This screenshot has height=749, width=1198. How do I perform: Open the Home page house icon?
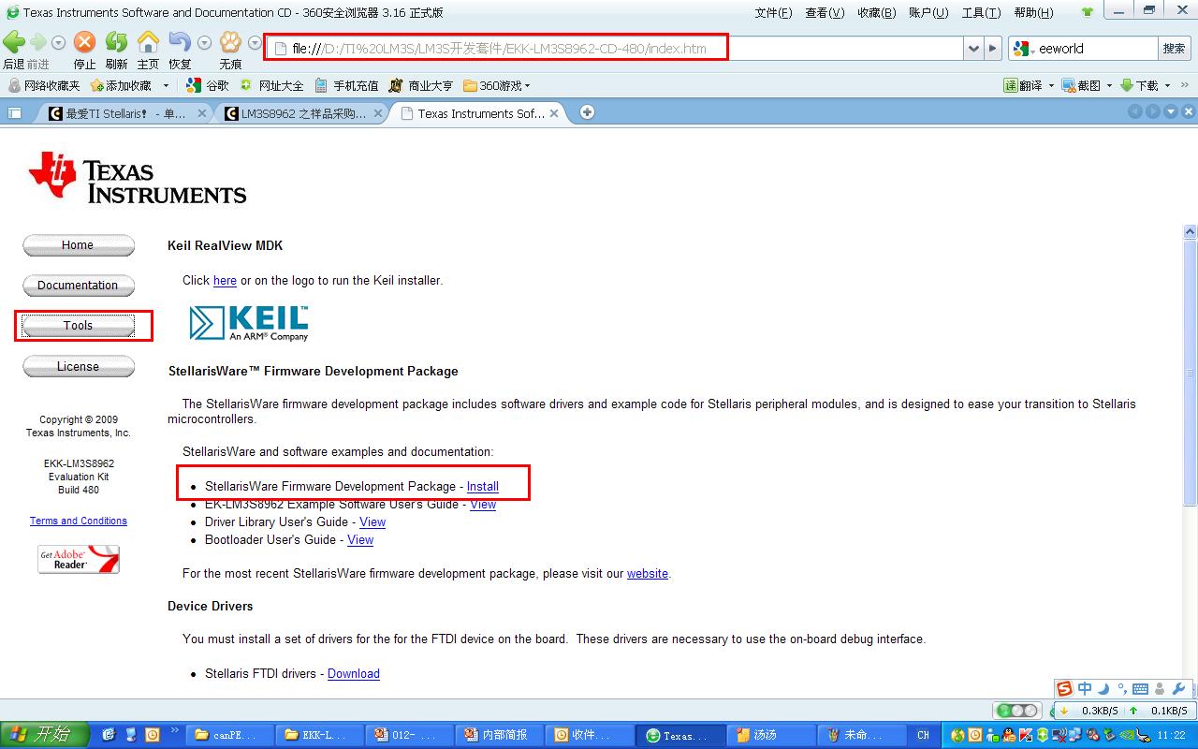click(x=148, y=42)
